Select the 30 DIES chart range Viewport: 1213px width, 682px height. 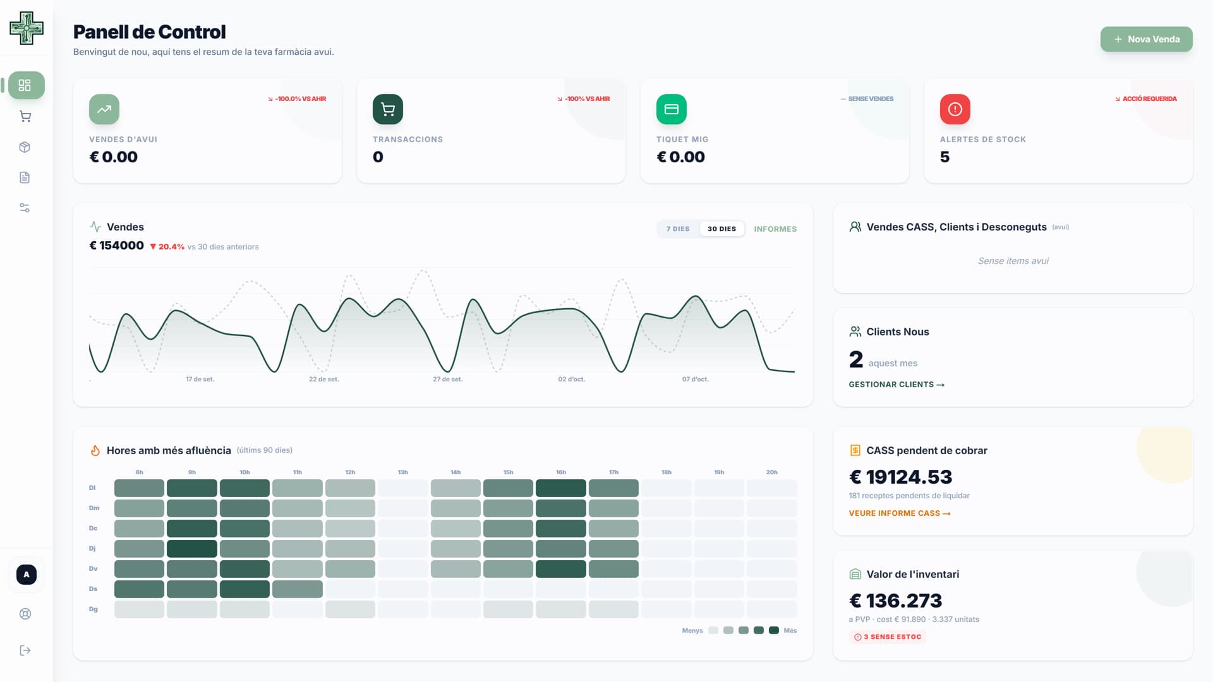(x=721, y=229)
